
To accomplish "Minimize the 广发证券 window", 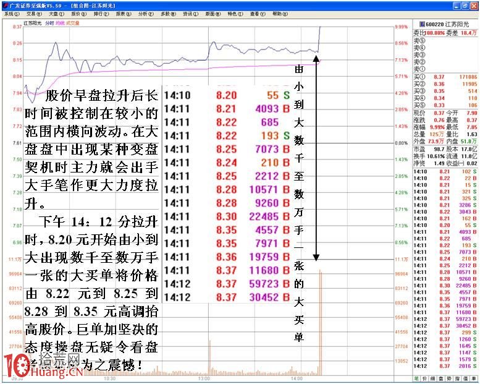I will [x=457, y=6].
